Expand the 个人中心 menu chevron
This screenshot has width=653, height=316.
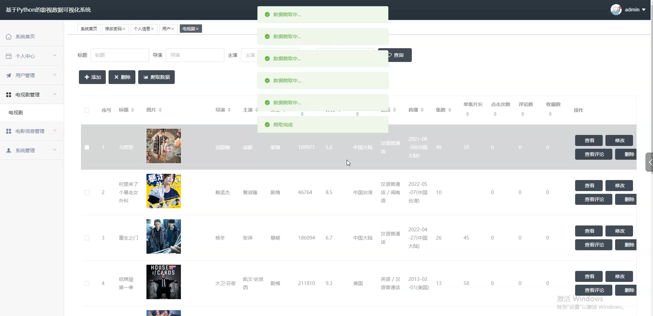pos(55,55)
